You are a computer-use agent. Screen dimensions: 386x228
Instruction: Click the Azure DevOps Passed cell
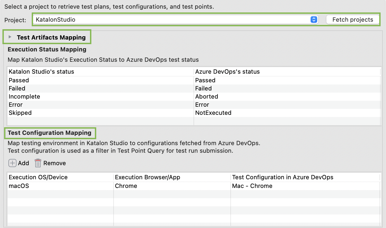click(x=287, y=80)
